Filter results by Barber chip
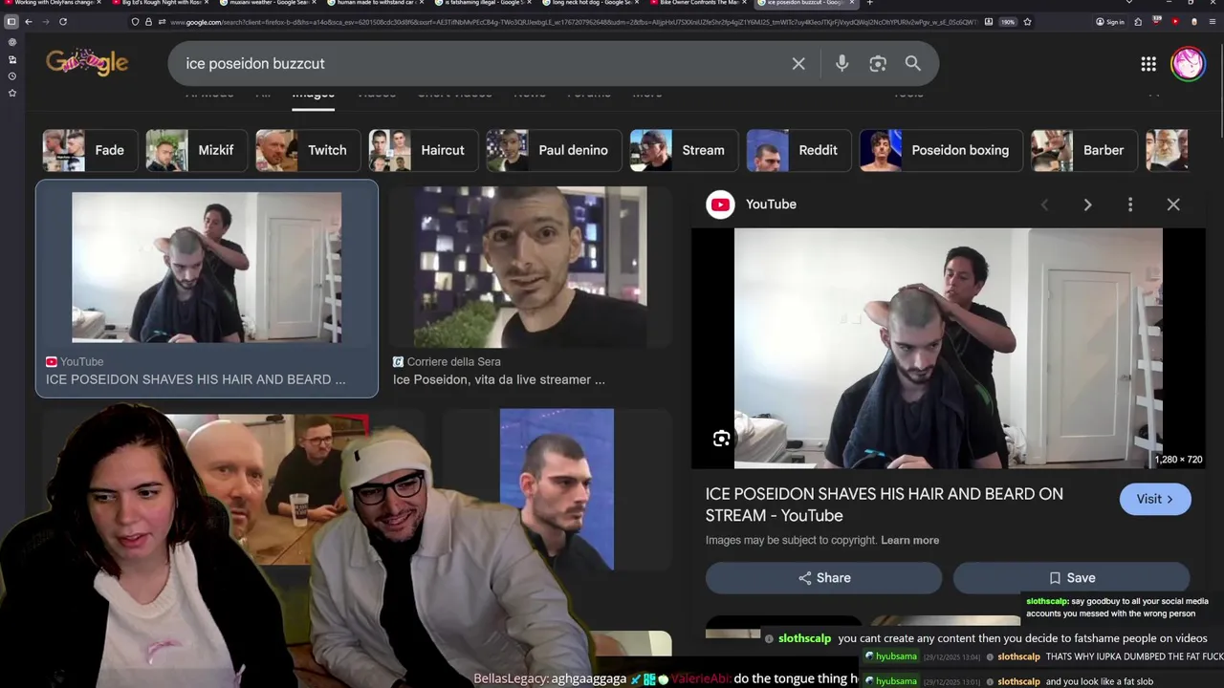 pyautogui.click(x=1082, y=150)
